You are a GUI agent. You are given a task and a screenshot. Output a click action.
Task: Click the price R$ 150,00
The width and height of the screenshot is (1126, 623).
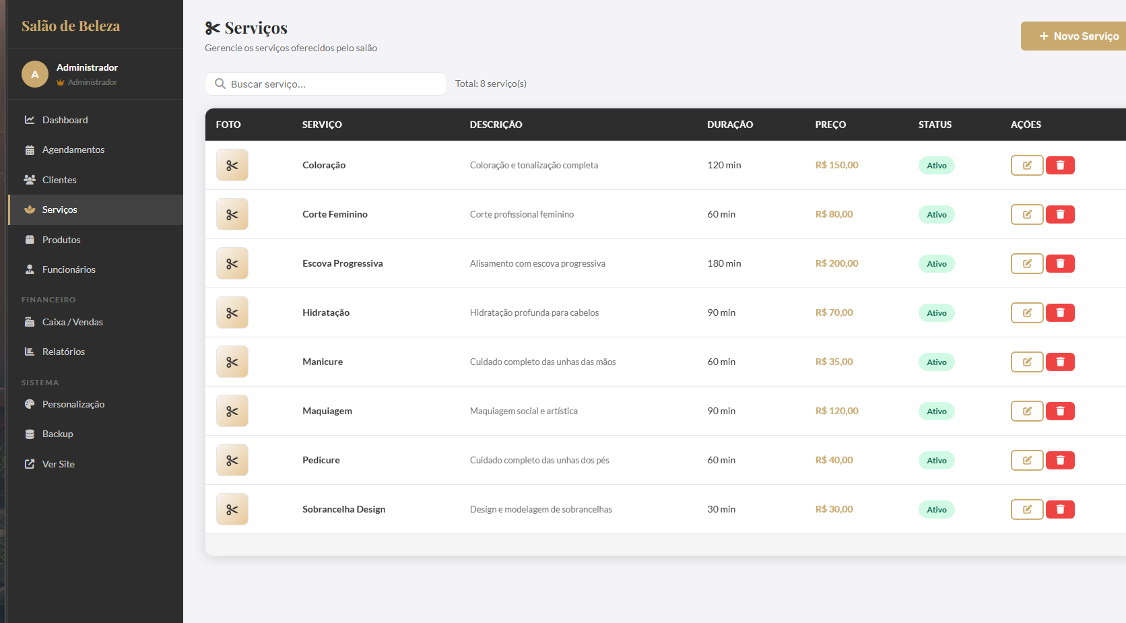836,165
